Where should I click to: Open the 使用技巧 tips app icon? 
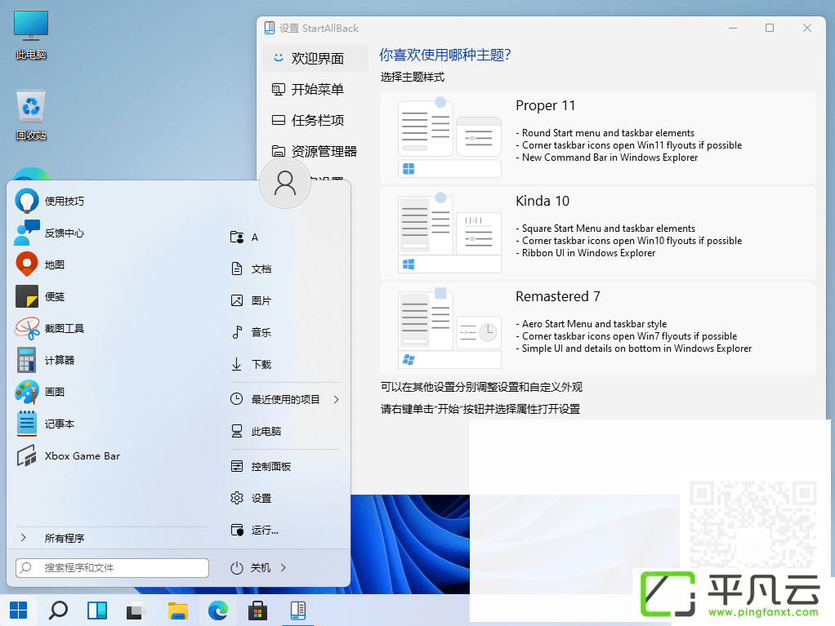pos(27,201)
